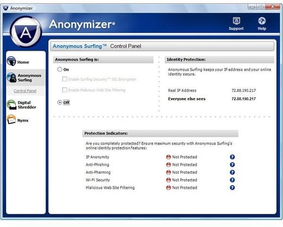The image size is (283, 227).
Task: Click the Wi-Fi Security Not Protected status
Action: (x=182, y=180)
